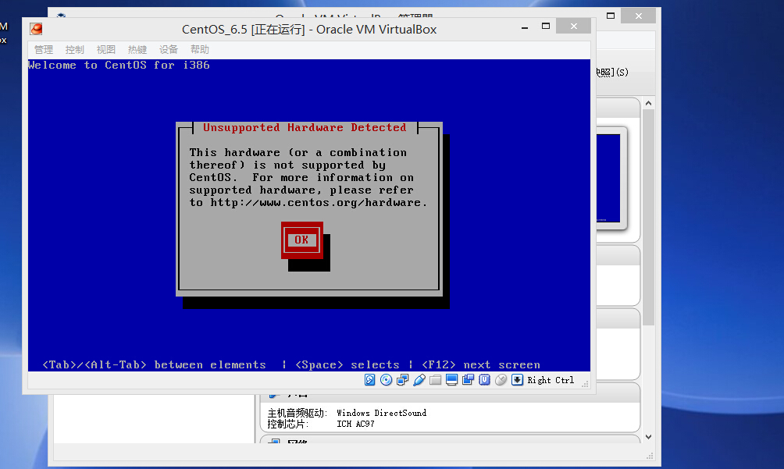Viewport: 784px width, 469px height.
Task: Close the CentOS_6.5 VM window
Action: (x=573, y=26)
